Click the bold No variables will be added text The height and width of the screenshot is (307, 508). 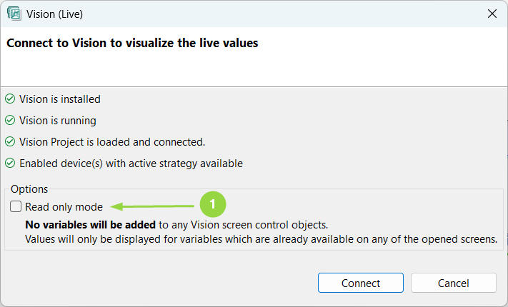coord(90,225)
